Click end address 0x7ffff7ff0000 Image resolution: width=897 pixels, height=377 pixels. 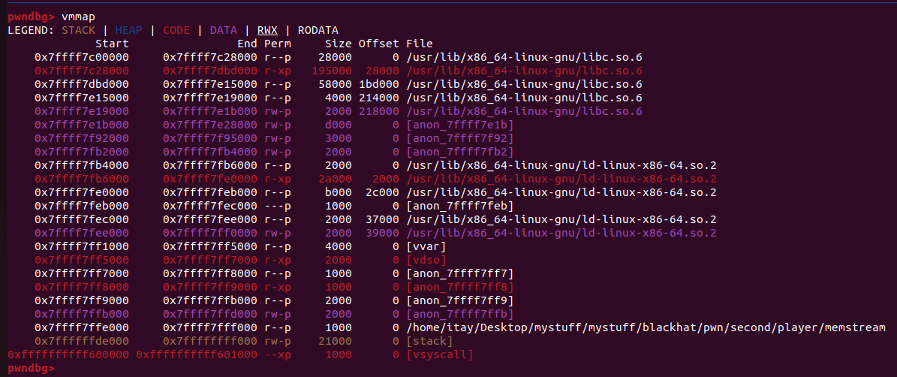coord(210,233)
